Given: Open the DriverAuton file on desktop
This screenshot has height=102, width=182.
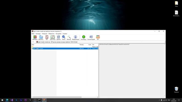Looking at the screenshot, I should tap(176, 13).
